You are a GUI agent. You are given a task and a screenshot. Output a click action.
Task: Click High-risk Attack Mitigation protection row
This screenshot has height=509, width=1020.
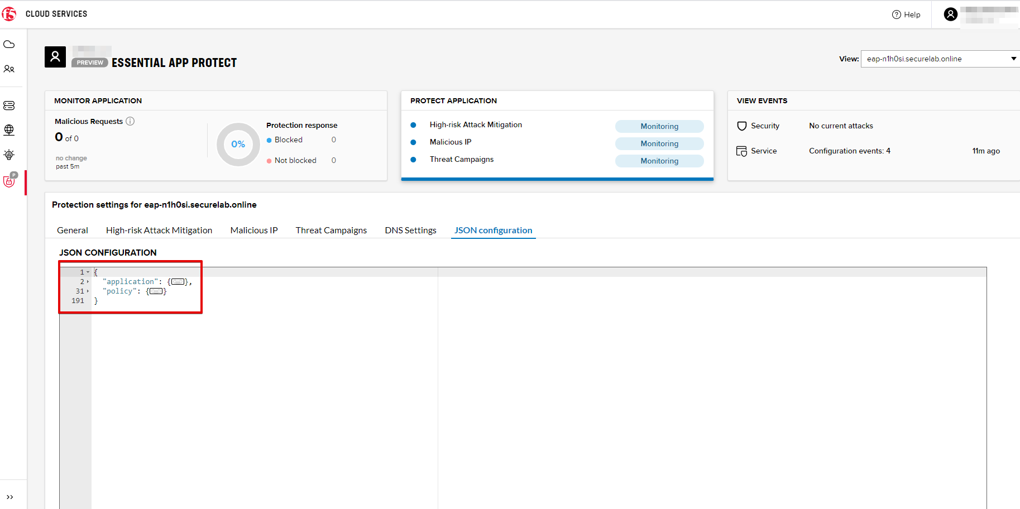pos(476,125)
